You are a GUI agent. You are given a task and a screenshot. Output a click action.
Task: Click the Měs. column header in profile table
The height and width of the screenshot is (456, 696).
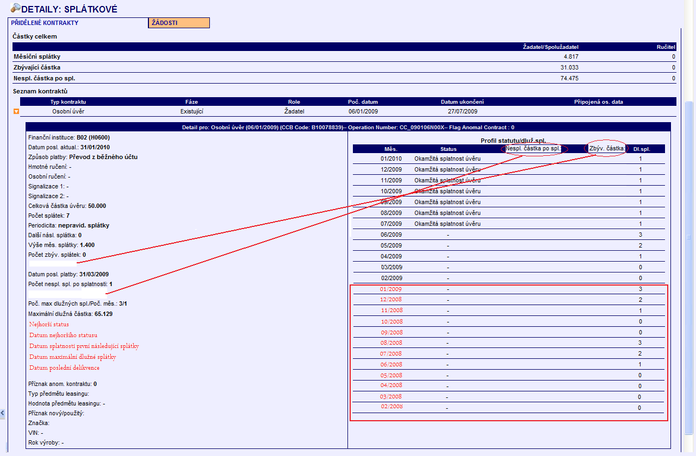pos(391,149)
